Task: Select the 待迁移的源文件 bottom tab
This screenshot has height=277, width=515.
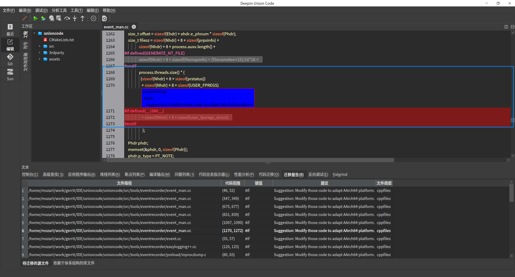Action: tap(36, 263)
